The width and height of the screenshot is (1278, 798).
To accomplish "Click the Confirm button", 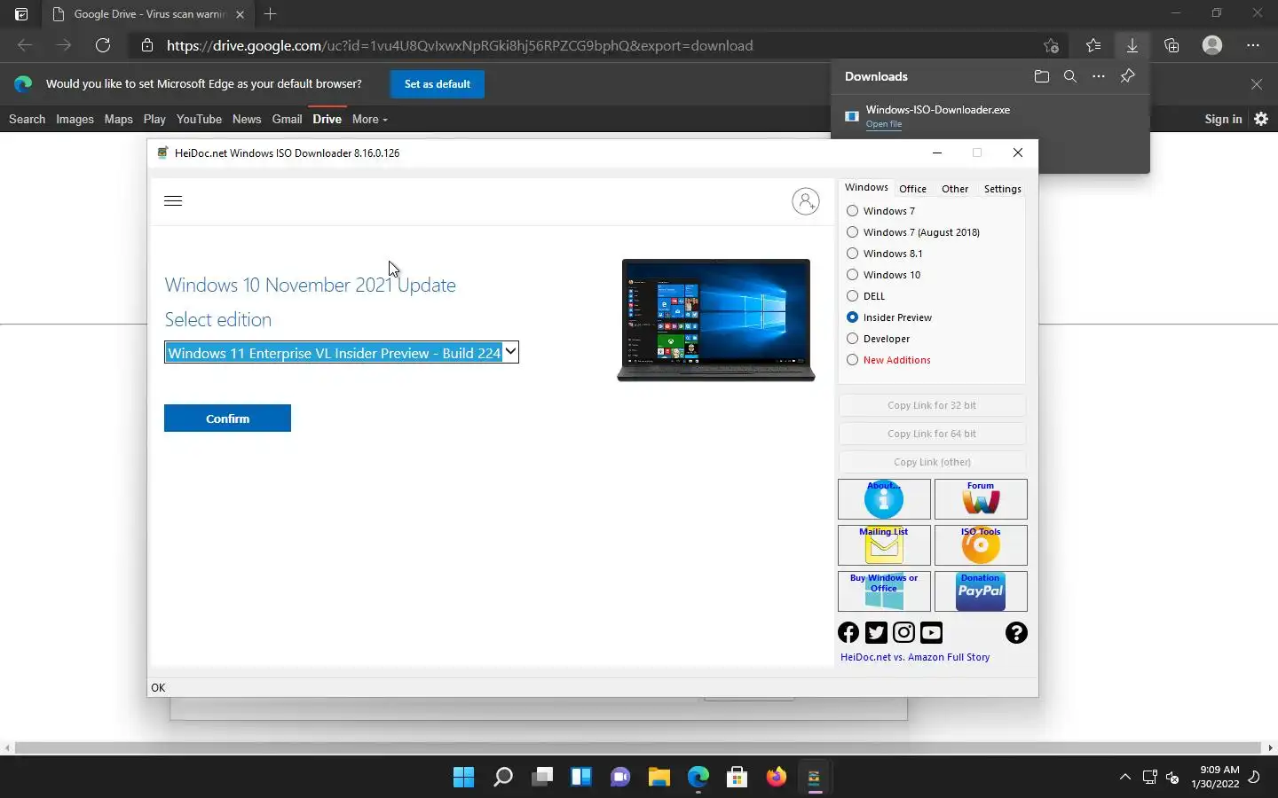I will [227, 419].
